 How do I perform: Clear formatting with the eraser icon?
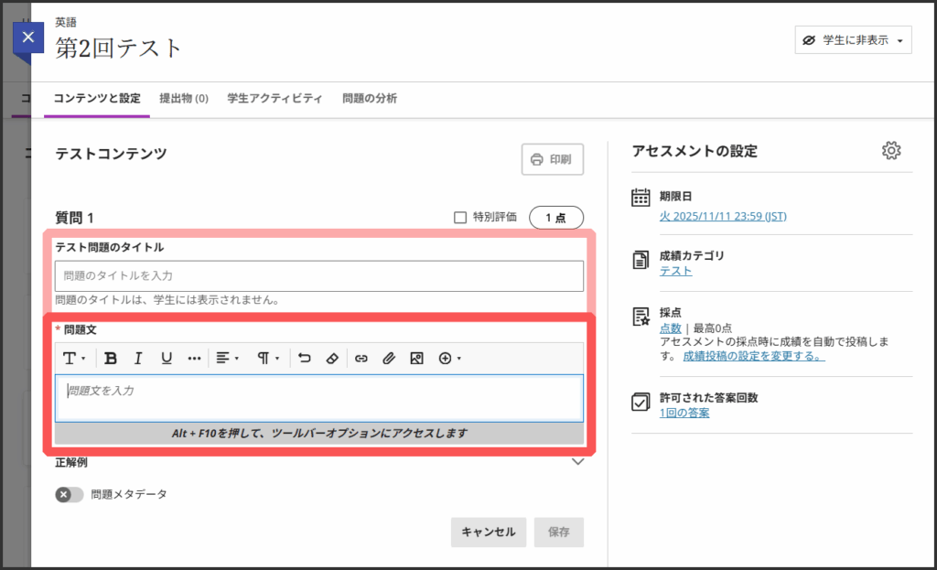(332, 359)
